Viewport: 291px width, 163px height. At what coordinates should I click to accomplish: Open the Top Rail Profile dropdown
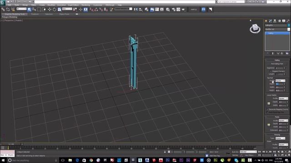pos(280,81)
